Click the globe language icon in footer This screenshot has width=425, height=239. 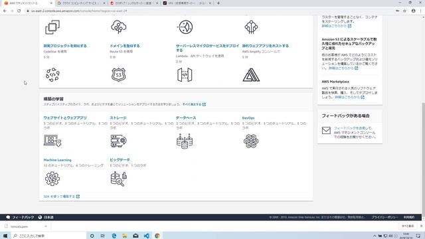[40, 217]
